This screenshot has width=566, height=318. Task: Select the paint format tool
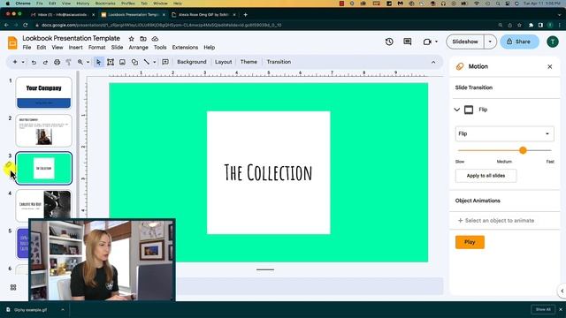[69, 62]
